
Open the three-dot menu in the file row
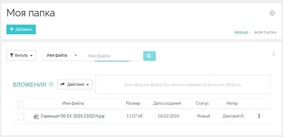(x=259, y=116)
